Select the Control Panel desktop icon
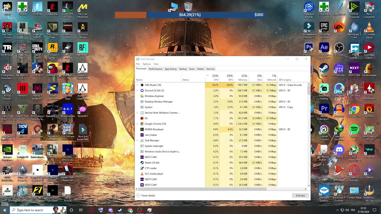 [x=354, y=193]
